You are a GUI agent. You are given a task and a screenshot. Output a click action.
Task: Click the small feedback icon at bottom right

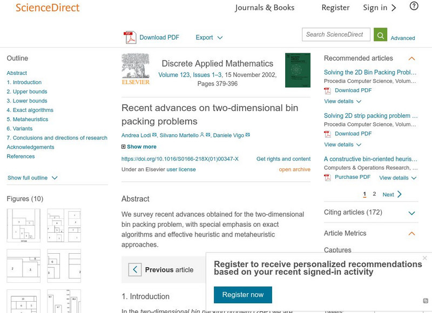tap(426, 301)
